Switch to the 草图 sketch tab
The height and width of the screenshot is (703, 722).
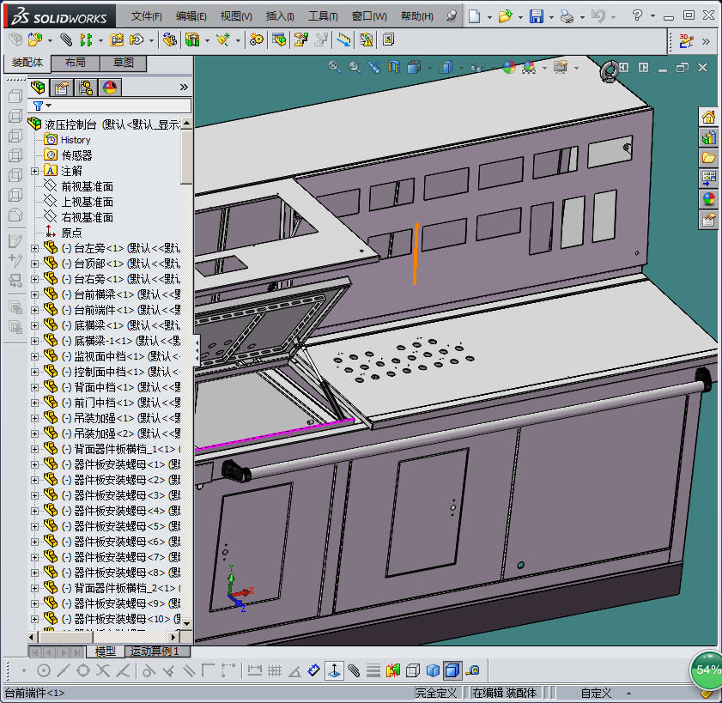(123, 64)
